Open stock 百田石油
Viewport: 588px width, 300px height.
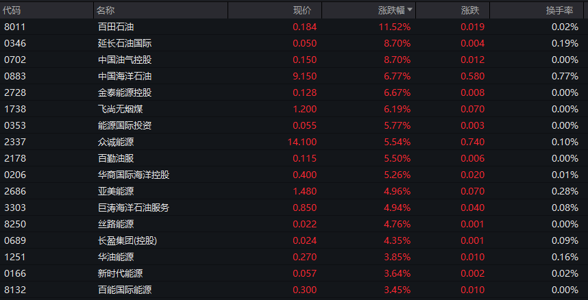click(115, 27)
